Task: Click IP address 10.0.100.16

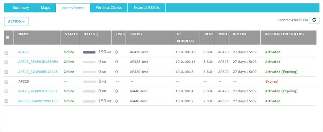Action: (x=186, y=52)
